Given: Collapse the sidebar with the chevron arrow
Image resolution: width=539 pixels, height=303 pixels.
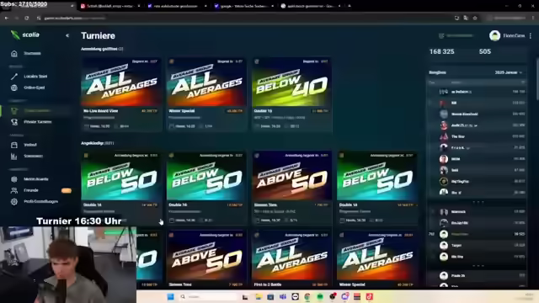Looking at the screenshot, I should [x=67, y=35].
